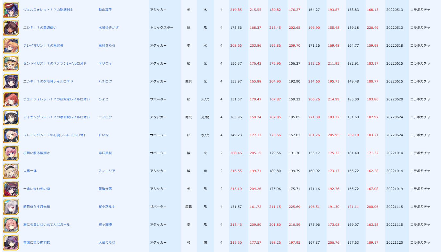Click the 鬼崎きらら name link
Viewport: 441px width, 252px height.
click(107, 46)
